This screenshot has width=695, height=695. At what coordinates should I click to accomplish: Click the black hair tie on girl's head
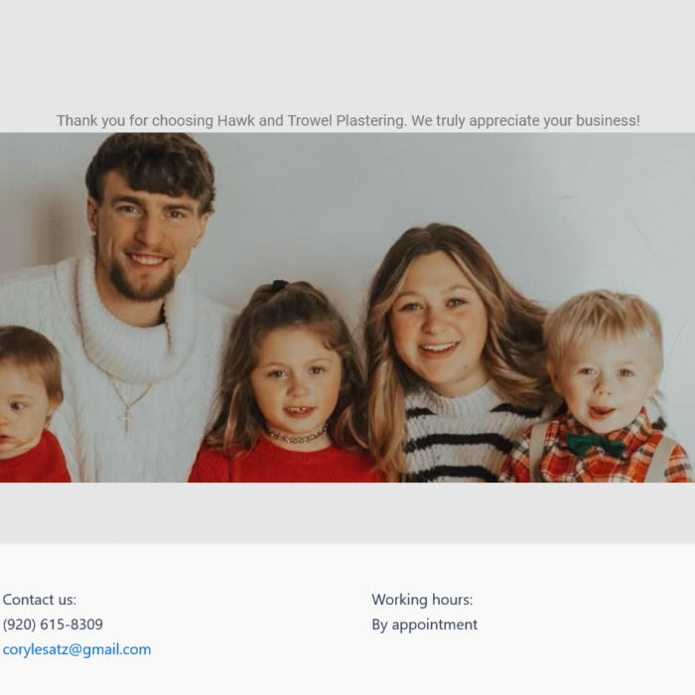click(x=279, y=285)
